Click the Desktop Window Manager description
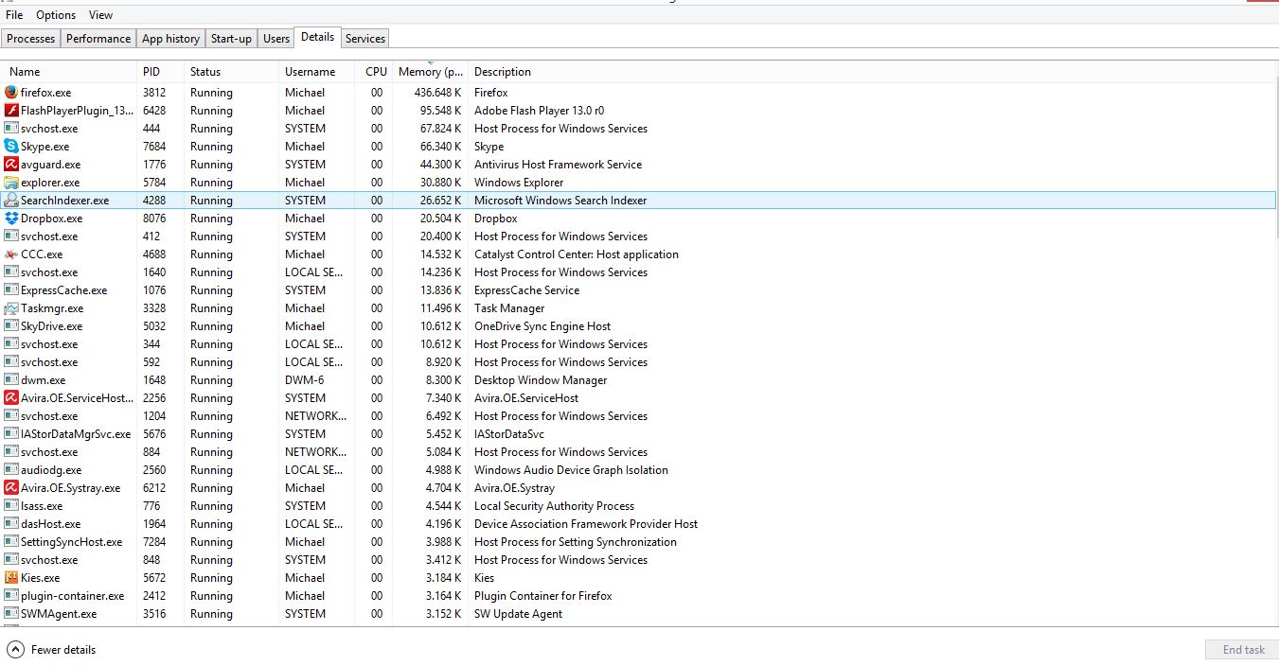The image size is (1279, 666). click(x=541, y=380)
